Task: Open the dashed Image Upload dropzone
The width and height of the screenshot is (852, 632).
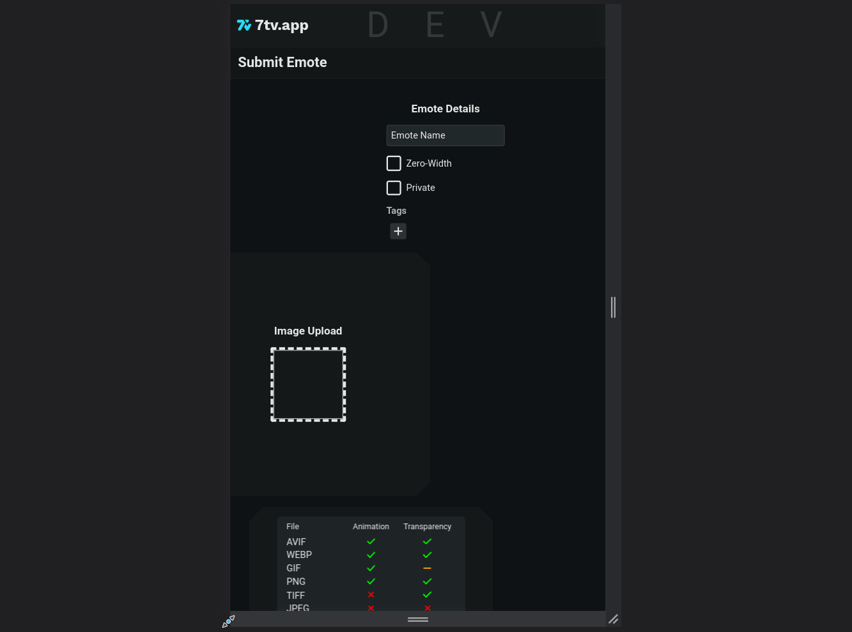Action: point(308,384)
